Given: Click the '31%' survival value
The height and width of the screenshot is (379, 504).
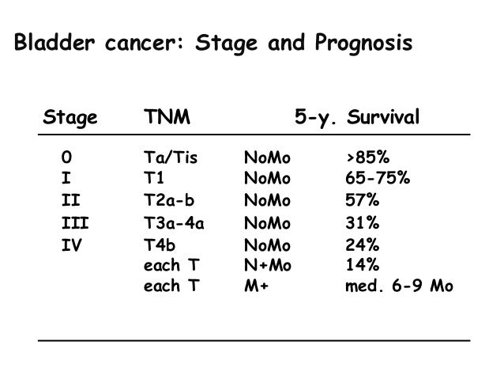Looking at the screenshot, I should (363, 223).
